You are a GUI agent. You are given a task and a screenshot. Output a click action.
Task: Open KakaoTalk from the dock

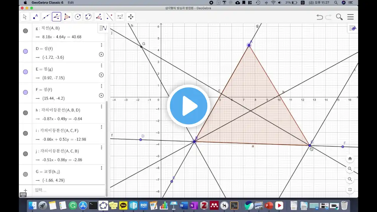click(x=123, y=205)
